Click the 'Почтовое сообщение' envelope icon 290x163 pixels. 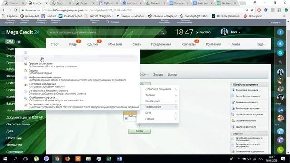click(25, 85)
